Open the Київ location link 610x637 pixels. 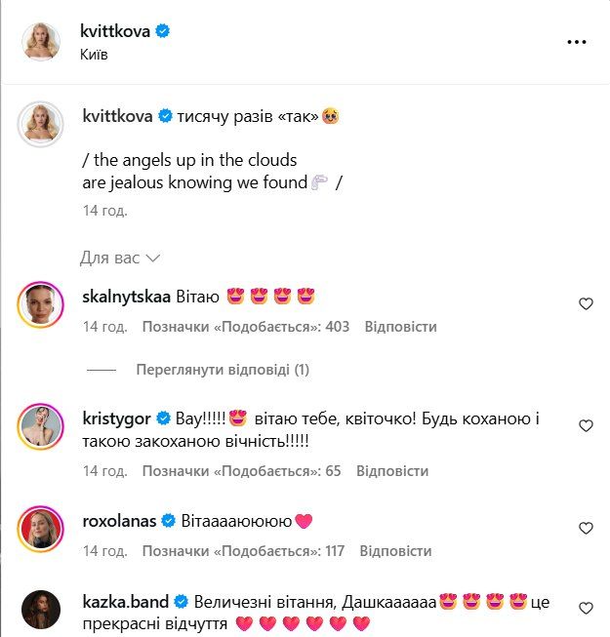[x=94, y=54]
